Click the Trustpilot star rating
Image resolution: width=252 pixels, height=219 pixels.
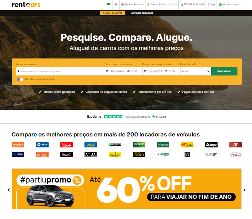[x=114, y=117]
